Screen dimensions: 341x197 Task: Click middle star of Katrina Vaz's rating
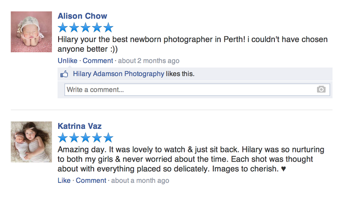(x=86, y=138)
